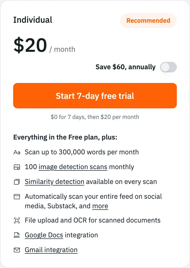Toggle the annual billing switch

(168, 67)
